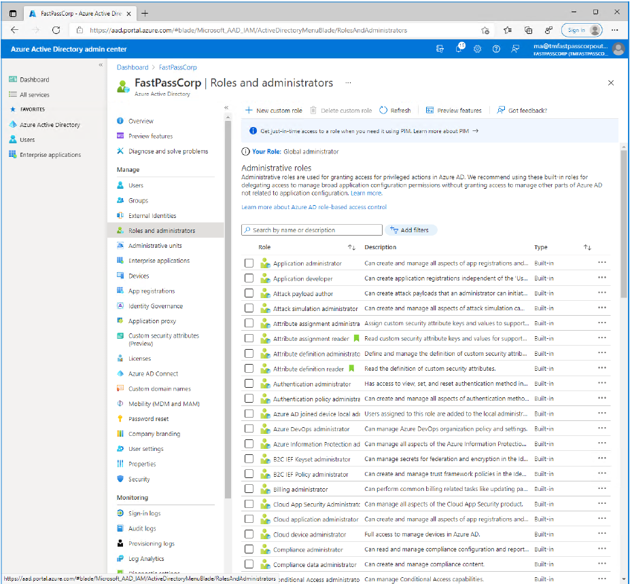Screen dimensions: 630x584
Task: Open more options for Application developer row
Action: (601, 278)
